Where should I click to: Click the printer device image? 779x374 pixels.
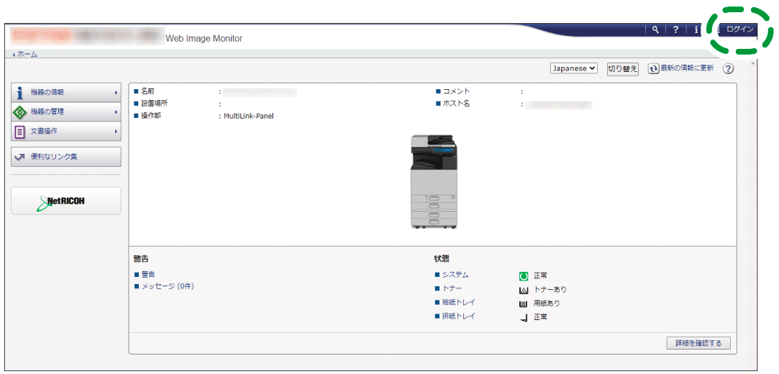(433, 182)
